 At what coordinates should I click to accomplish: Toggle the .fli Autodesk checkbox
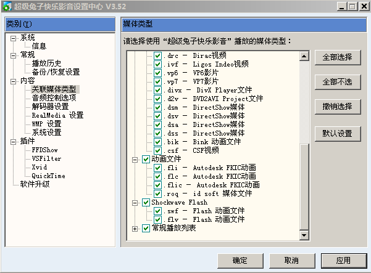tap(158, 168)
